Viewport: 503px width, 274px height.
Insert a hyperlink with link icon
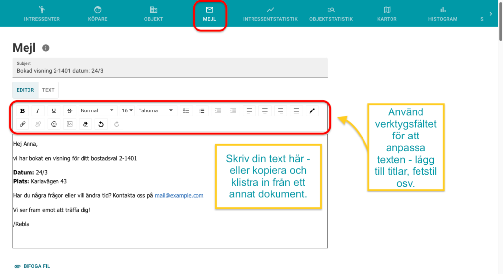[22, 124]
